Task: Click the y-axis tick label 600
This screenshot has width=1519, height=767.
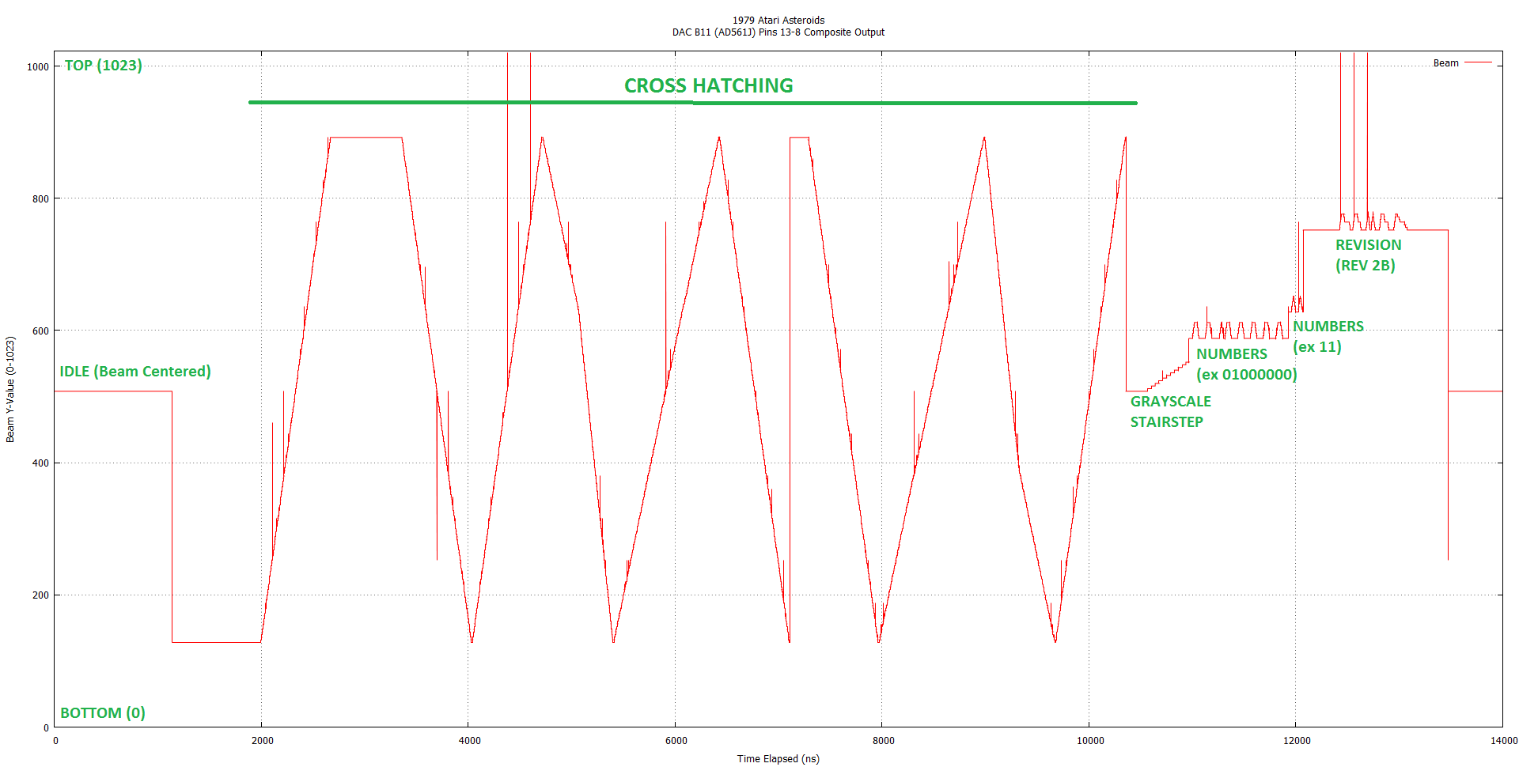Action: click(x=40, y=331)
